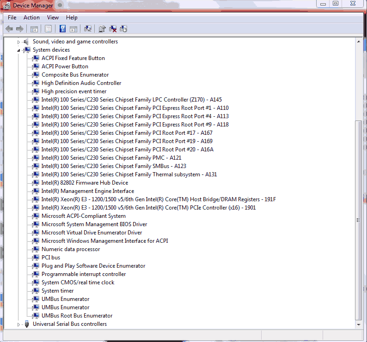The image size is (367, 342).
Task: Click the vertical scrollbar thumb
Action: click(358, 220)
